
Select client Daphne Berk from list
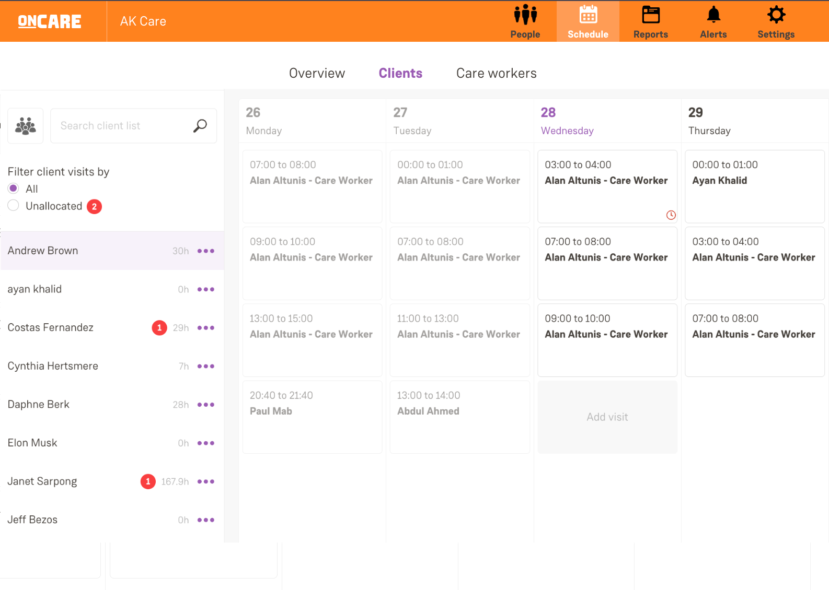tap(39, 405)
